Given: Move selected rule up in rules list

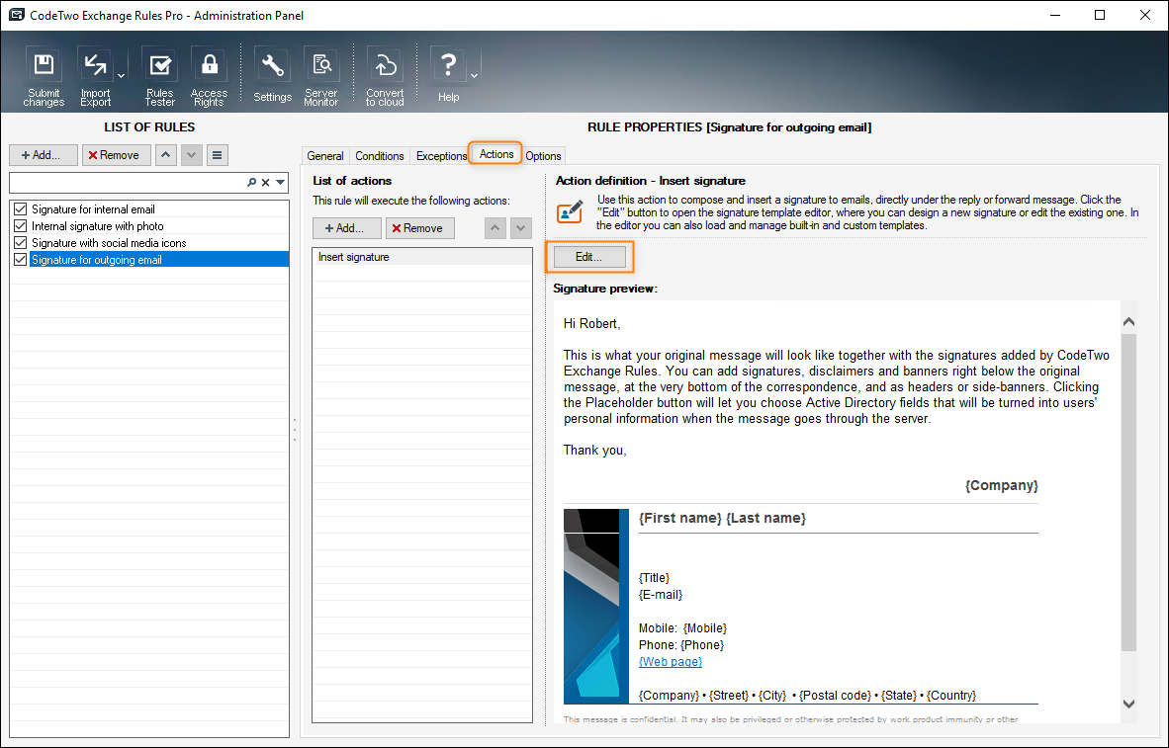Looking at the screenshot, I should 165,155.
